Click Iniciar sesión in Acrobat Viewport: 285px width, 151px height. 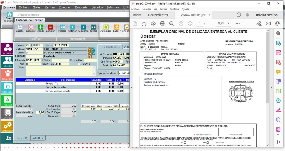click(x=267, y=15)
